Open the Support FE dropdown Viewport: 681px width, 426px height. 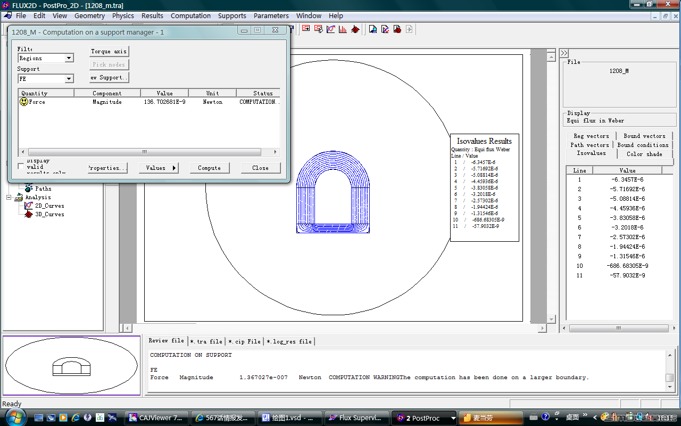(69, 78)
